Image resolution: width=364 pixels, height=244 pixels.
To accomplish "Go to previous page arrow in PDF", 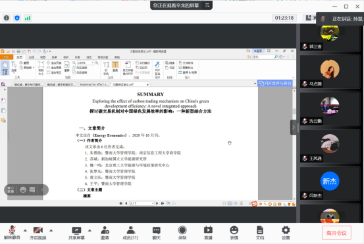I will tap(126, 203).
